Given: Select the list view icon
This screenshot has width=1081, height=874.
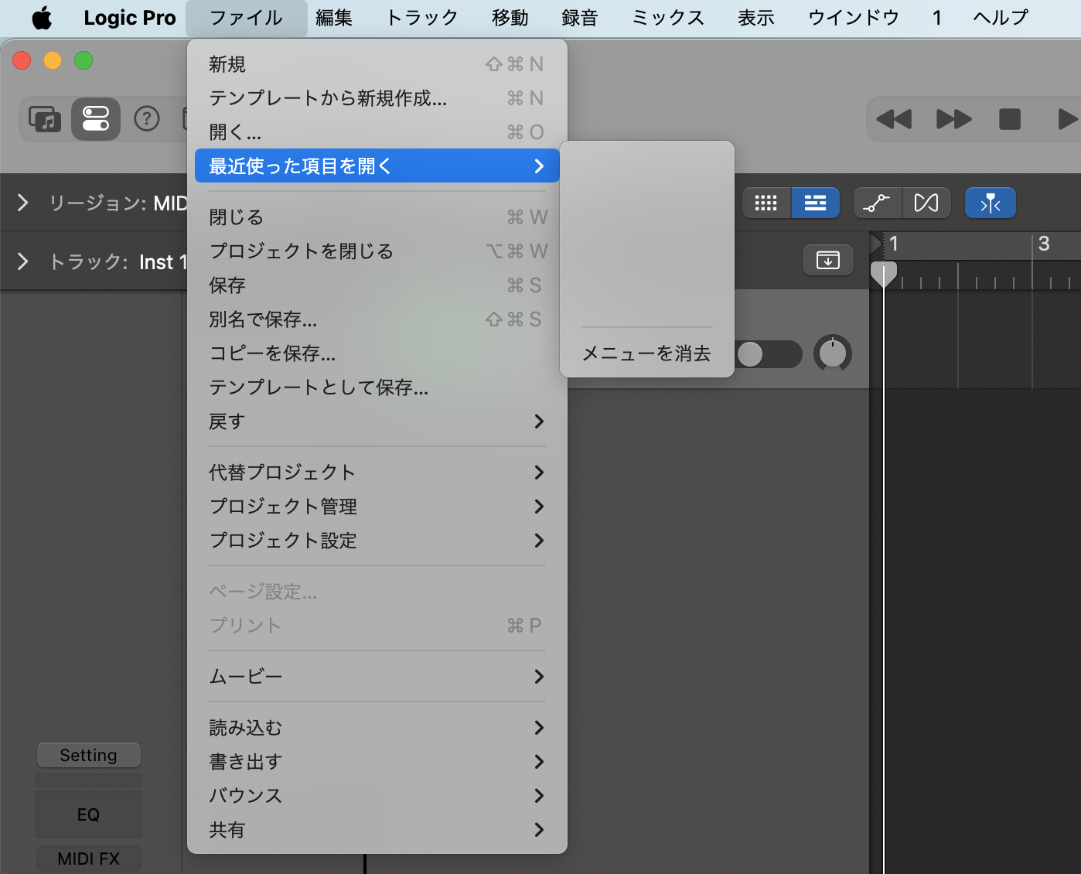Looking at the screenshot, I should 815,203.
